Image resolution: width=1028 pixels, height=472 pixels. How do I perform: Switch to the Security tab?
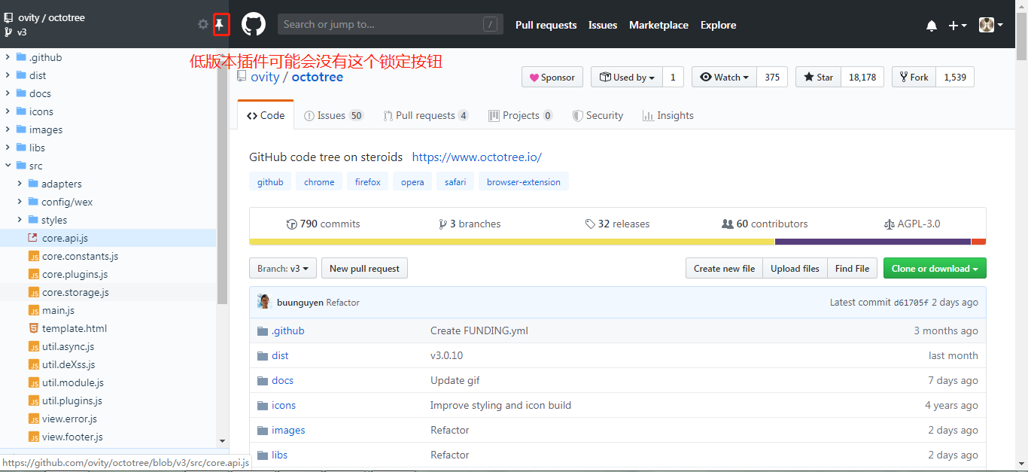point(598,115)
